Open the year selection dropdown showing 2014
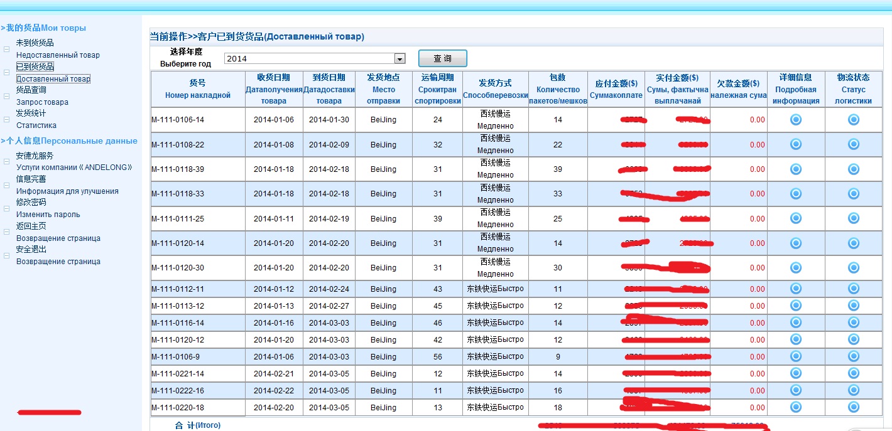This screenshot has width=892, height=431. click(398, 58)
